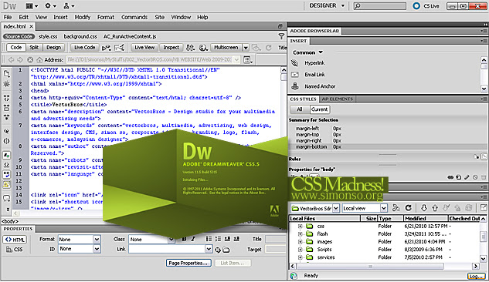This screenshot has width=489, height=282.
Task: Click the Get files down arrow
Action: click(x=423, y=208)
